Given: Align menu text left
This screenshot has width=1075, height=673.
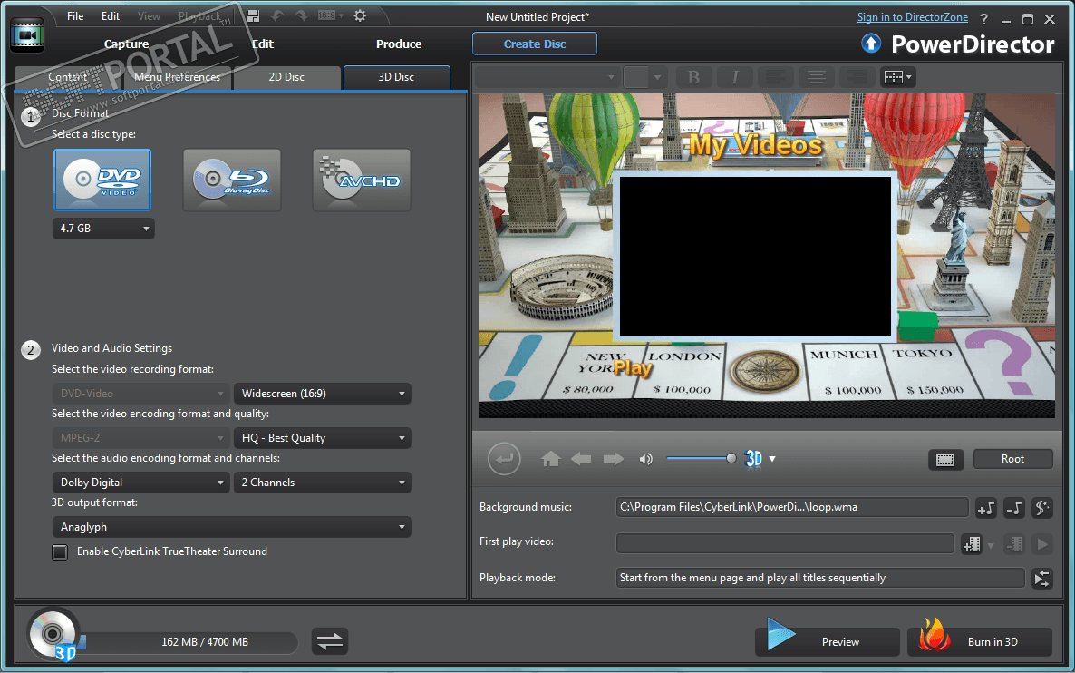Looking at the screenshot, I should tap(775, 77).
